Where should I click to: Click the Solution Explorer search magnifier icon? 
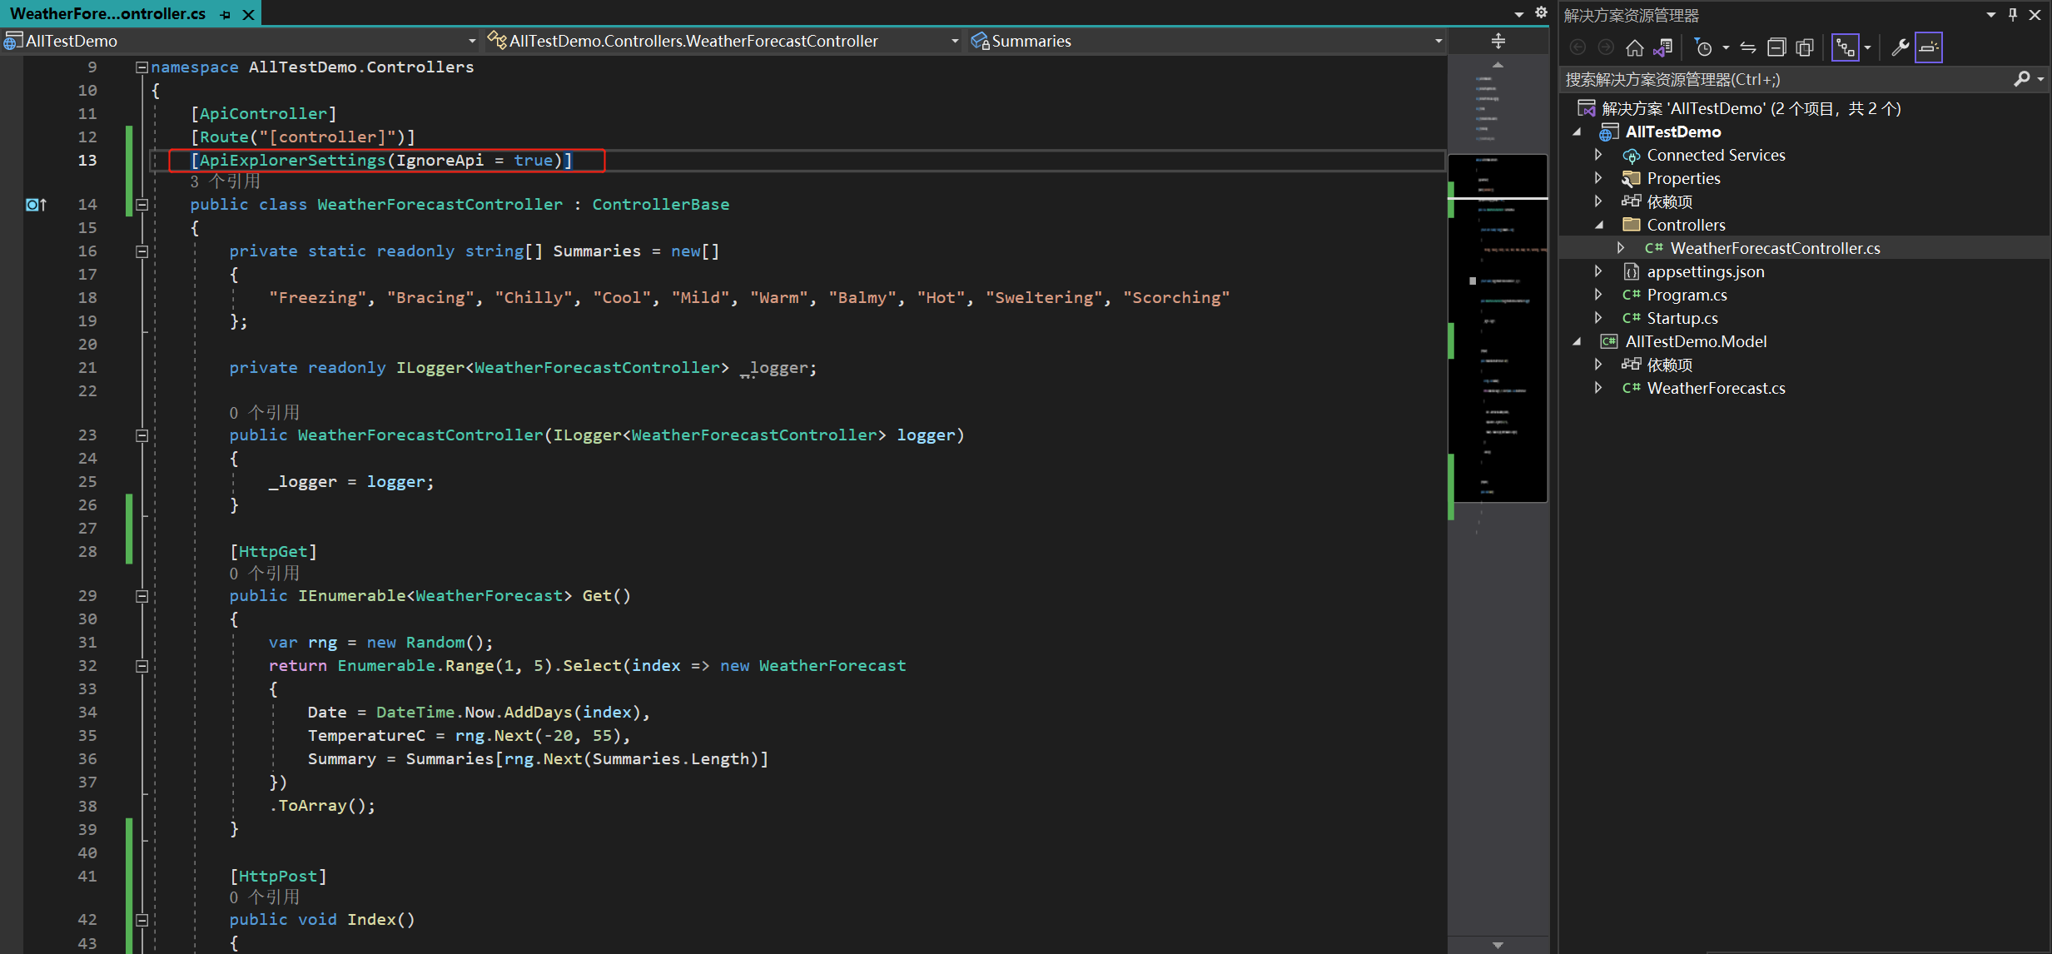2021,79
